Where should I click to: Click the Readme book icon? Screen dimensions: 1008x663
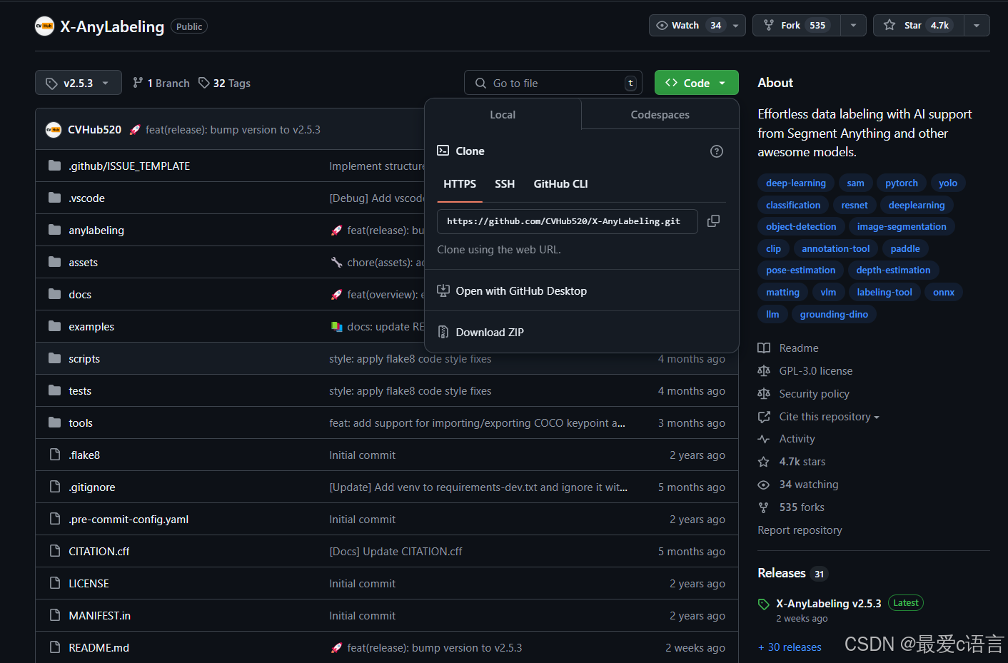pyautogui.click(x=764, y=348)
